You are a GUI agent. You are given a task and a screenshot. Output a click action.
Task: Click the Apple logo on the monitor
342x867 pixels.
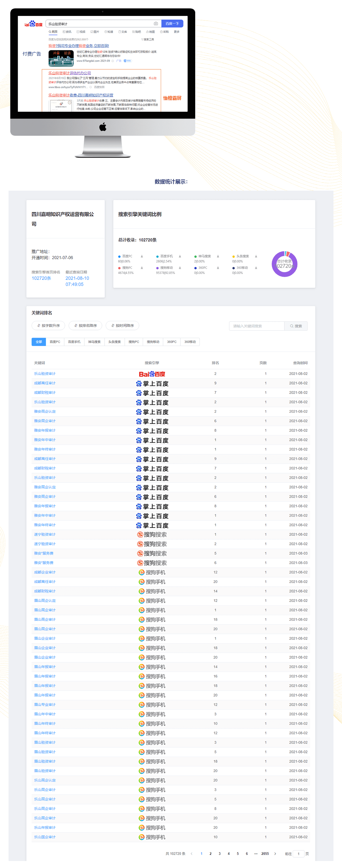[x=103, y=127]
